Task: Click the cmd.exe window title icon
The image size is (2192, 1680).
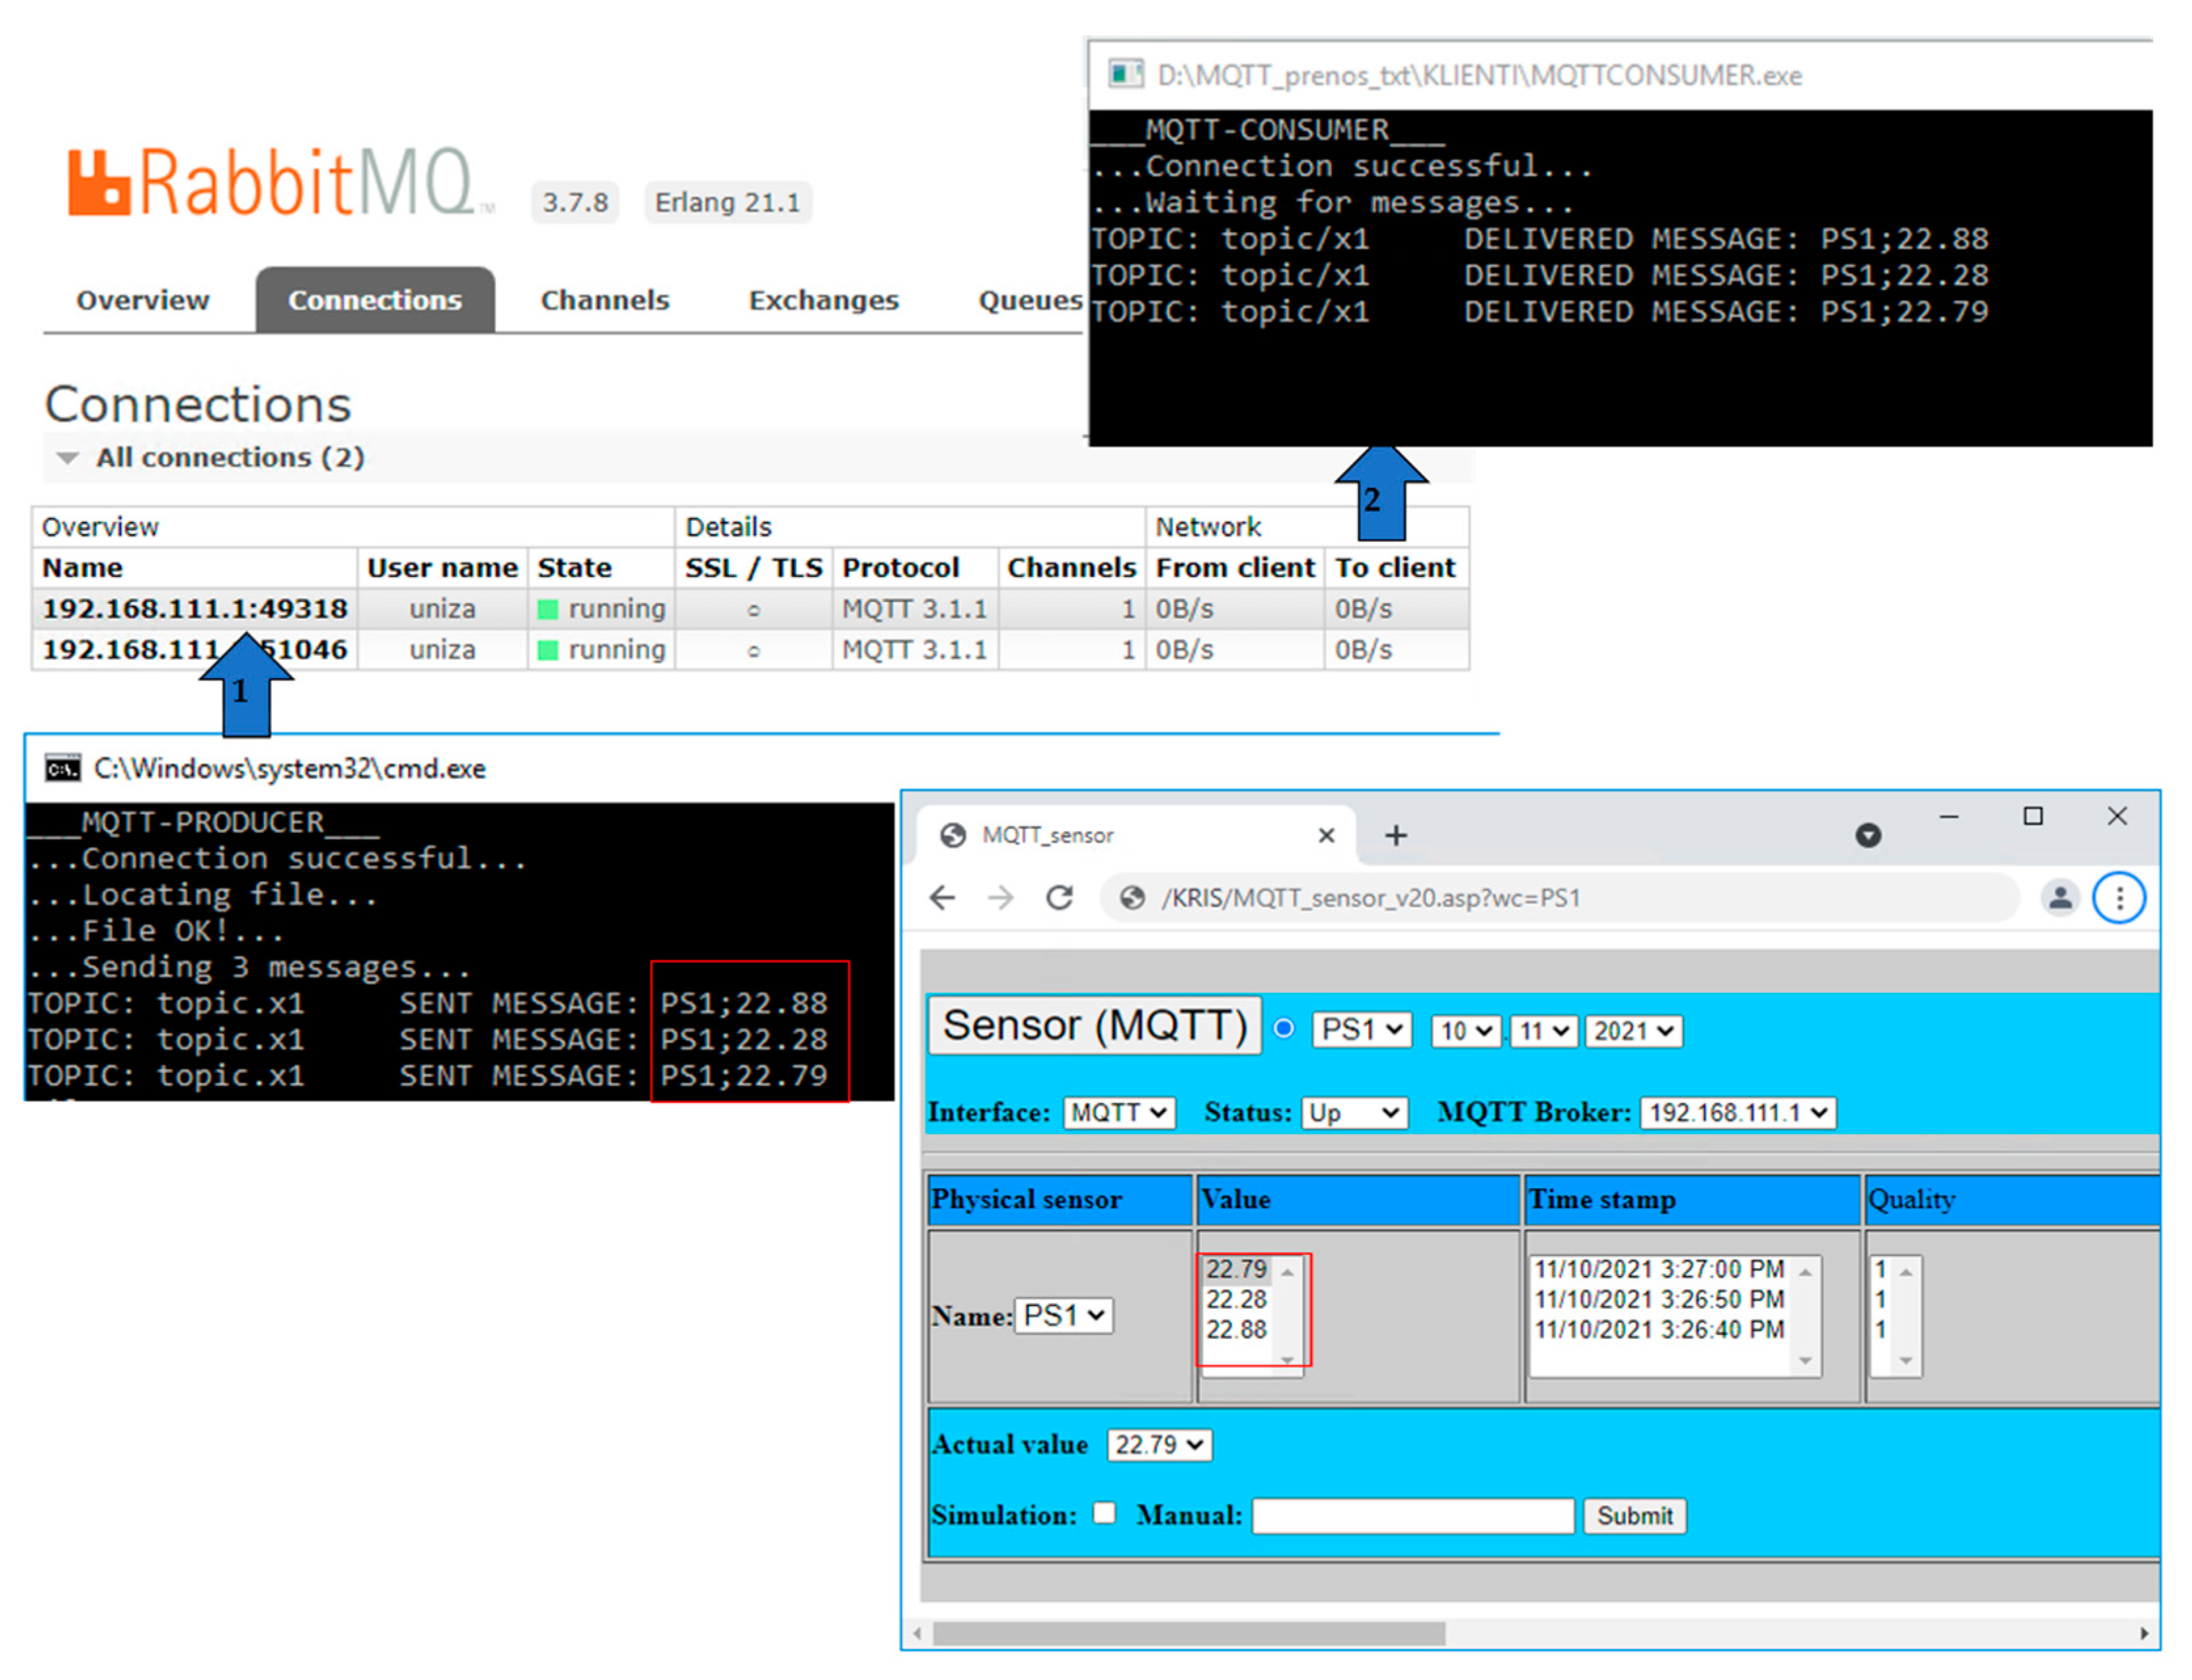Action: pyautogui.click(x=62, y=768)
